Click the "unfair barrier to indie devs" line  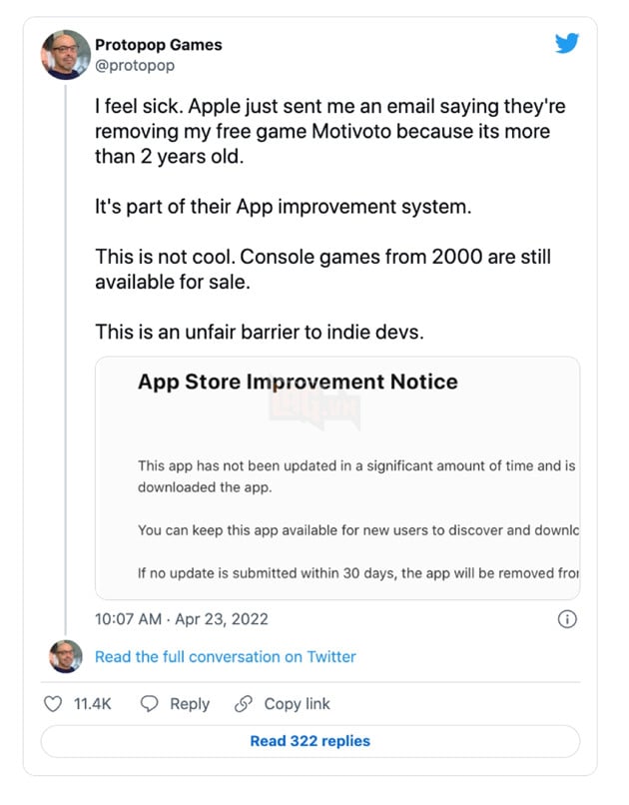click(x=260, y=332)
